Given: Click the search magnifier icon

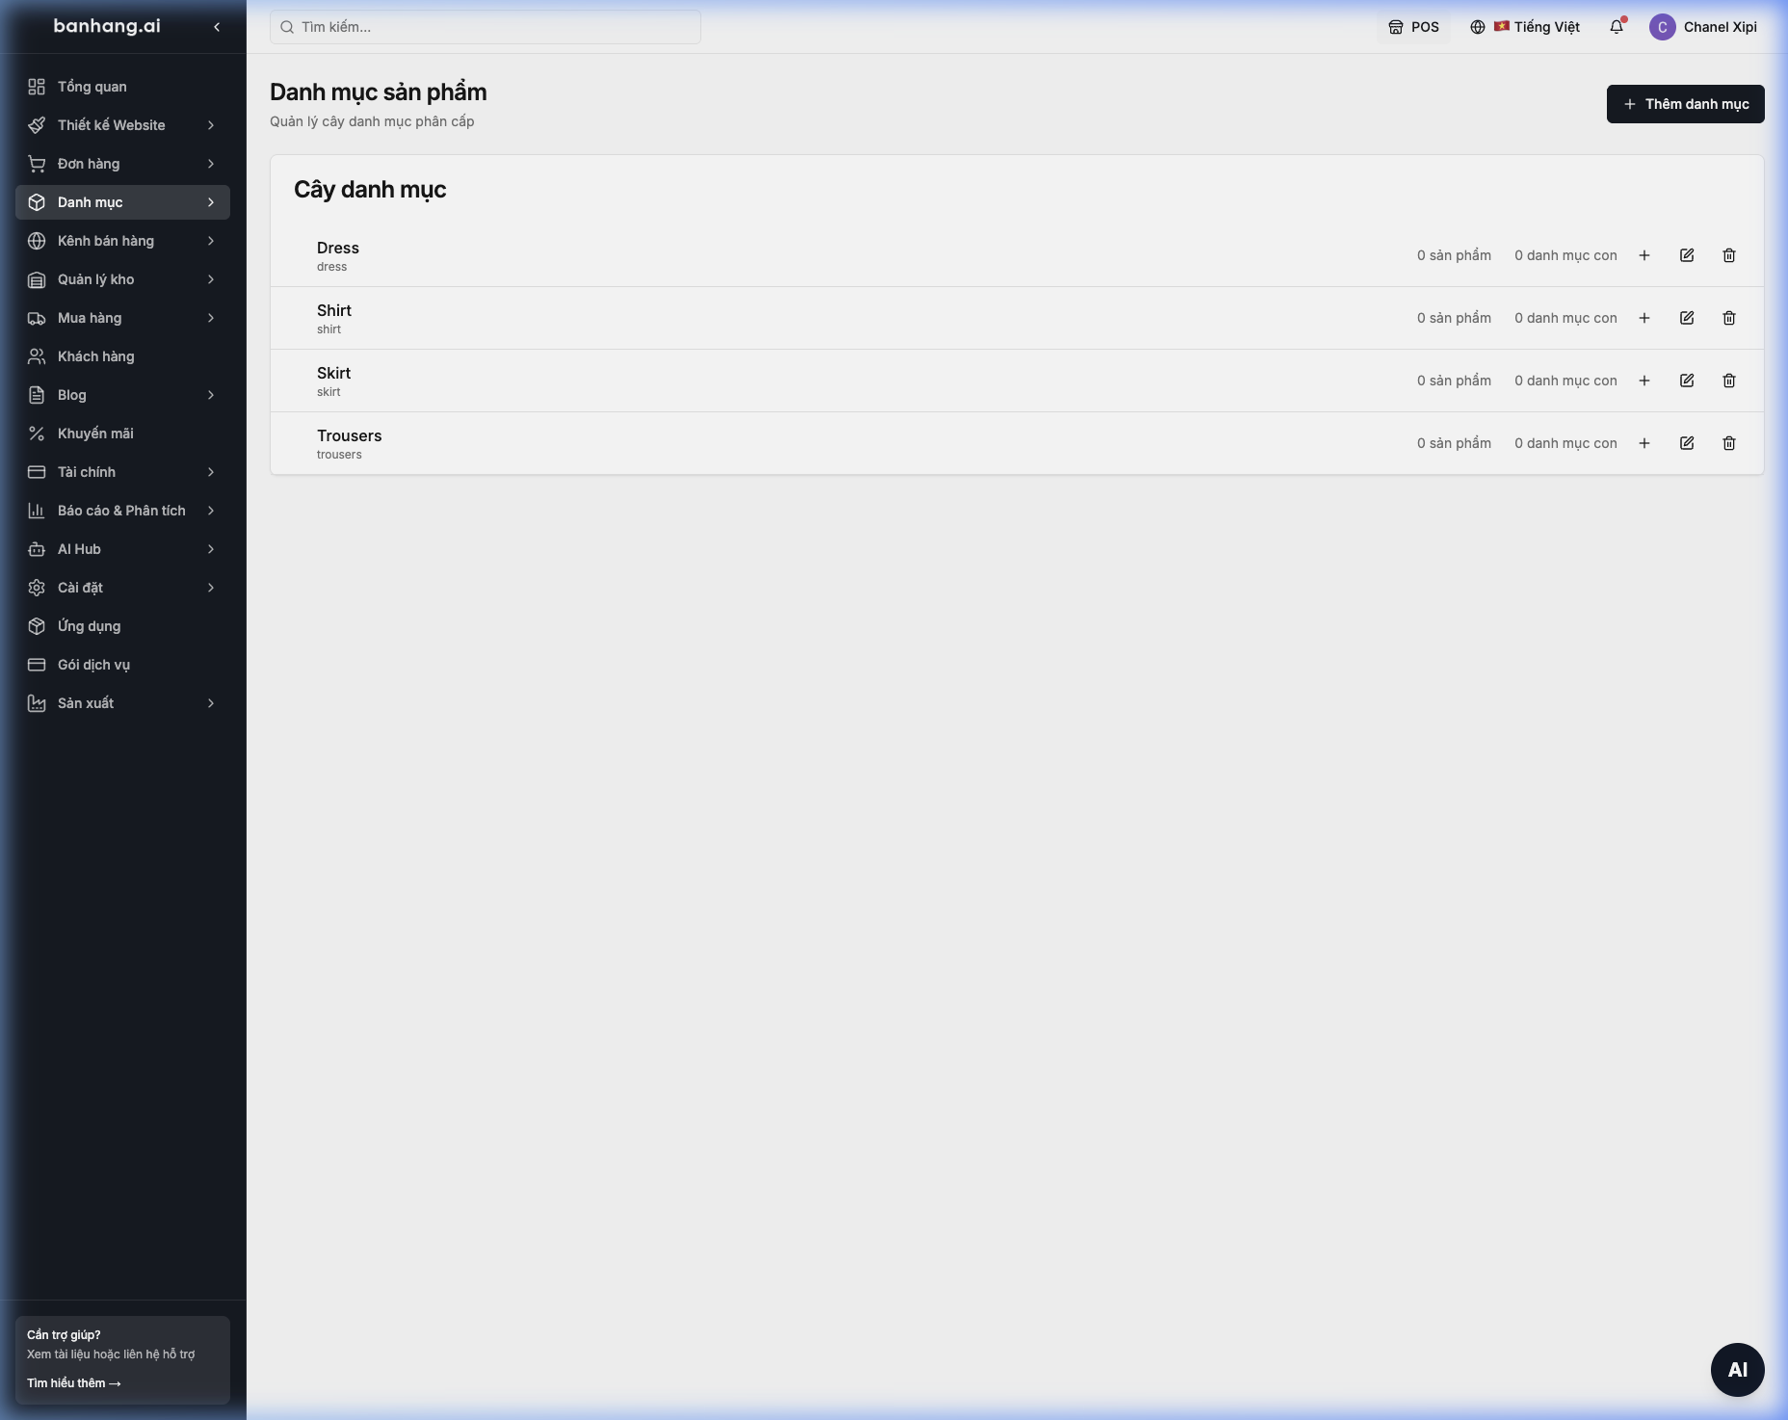Looking at the screenshot, I should coord(287,27).
